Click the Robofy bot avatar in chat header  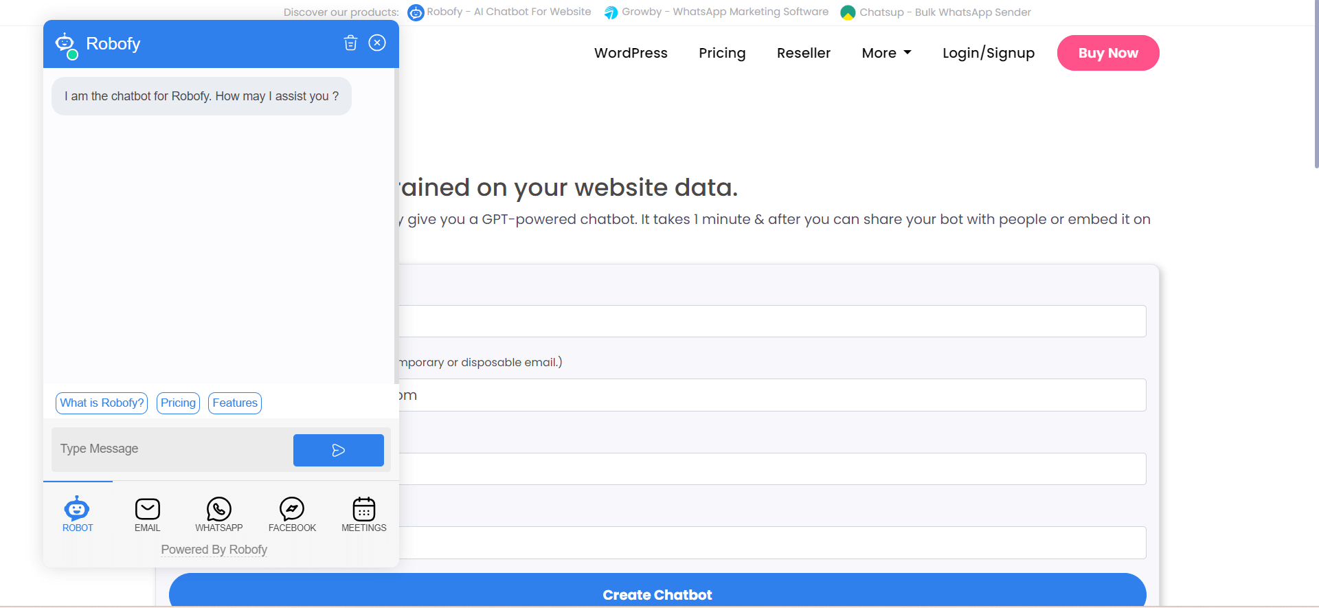[x=66, y=45]
